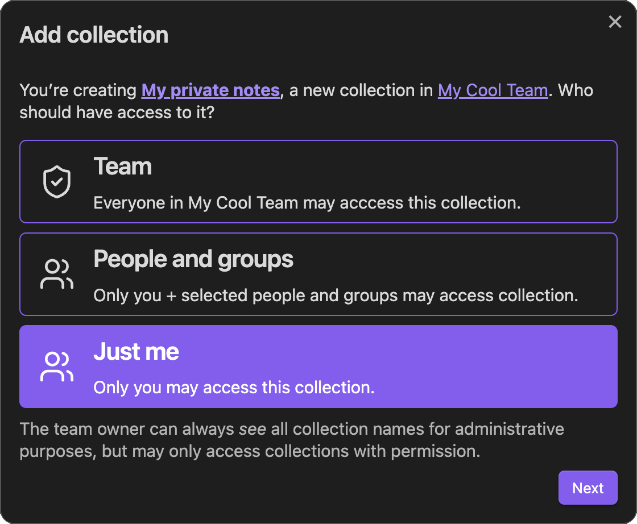Click the people icon beside People and groups
Viewport: 637px width, 524px height.
[x=56, y=274]
